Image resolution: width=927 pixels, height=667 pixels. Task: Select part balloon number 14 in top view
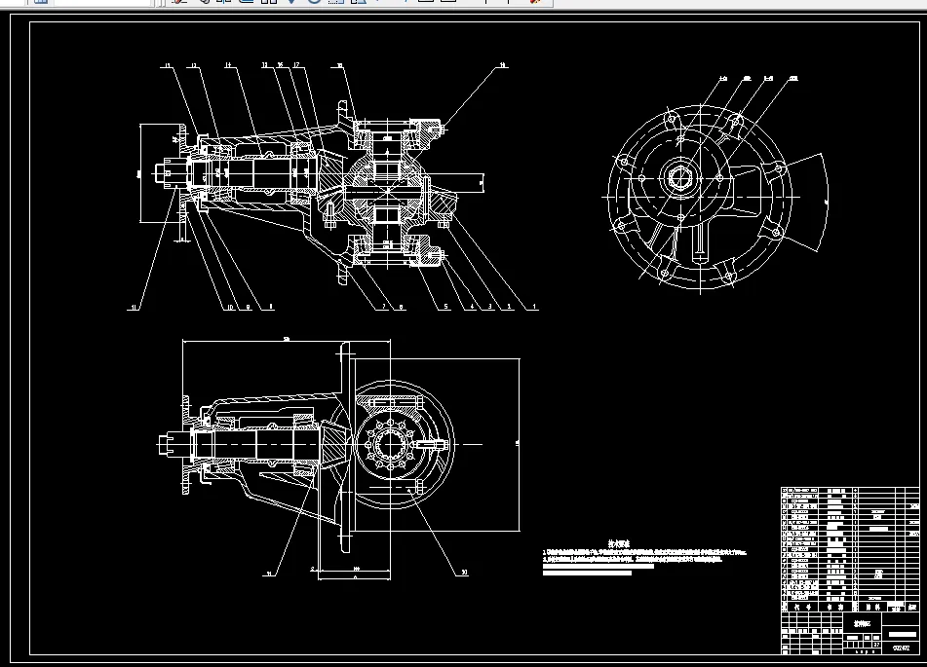pos(228,65)
